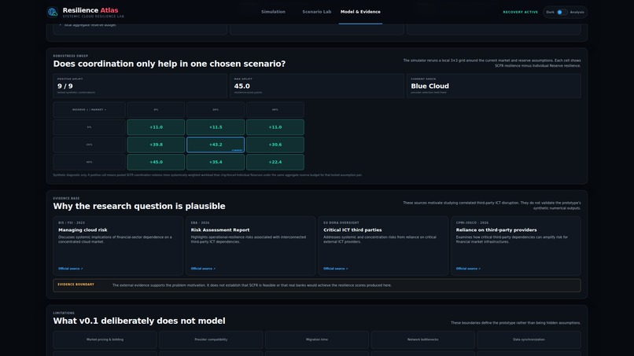Image resolution: width=634 pixels, height=356 pixels.
Task: Click the Critical ICT third parties card title
Action: pos(352,229)
